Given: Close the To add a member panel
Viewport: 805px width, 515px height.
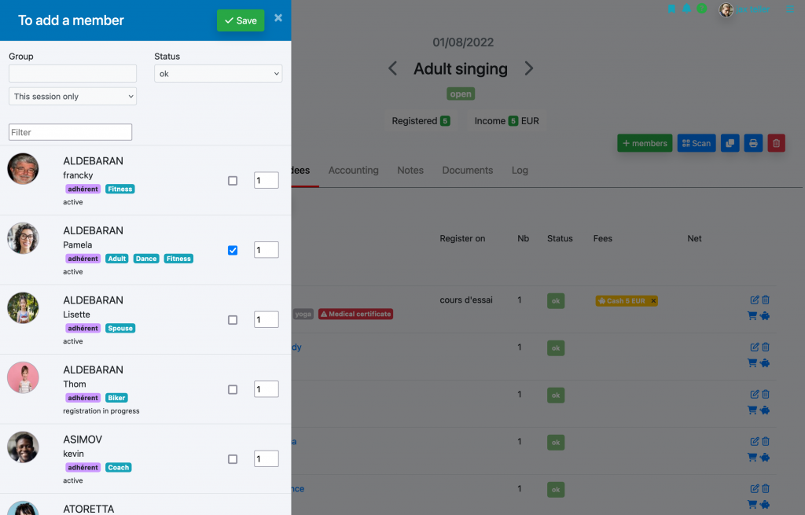Looking at the screenshot, I should pos(278,18).
